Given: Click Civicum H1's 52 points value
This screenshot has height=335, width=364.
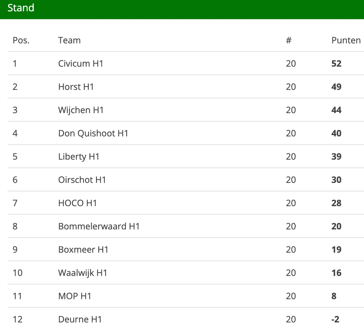Looking at the screenshot, I should tap(336, 63).
